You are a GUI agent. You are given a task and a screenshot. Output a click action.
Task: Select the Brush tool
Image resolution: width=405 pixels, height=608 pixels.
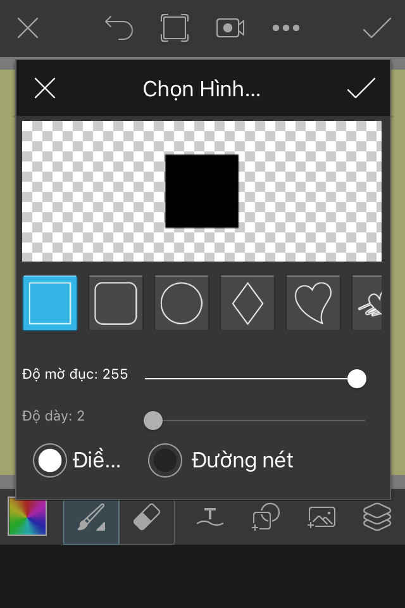pos(91,521)
